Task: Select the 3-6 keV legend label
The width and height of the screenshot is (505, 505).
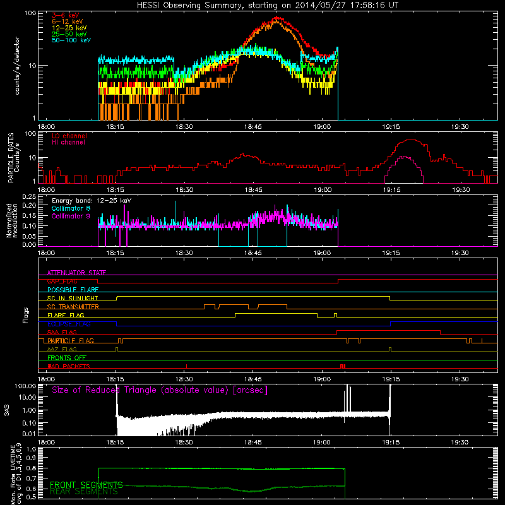Action: click(66, 15)
